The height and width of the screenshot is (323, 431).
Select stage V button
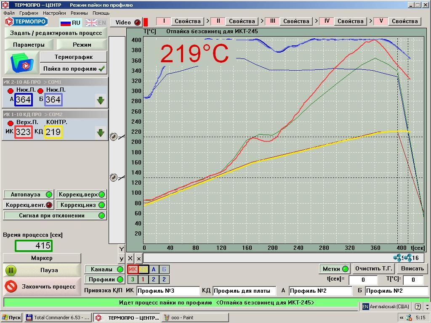[x=381, y=21]
